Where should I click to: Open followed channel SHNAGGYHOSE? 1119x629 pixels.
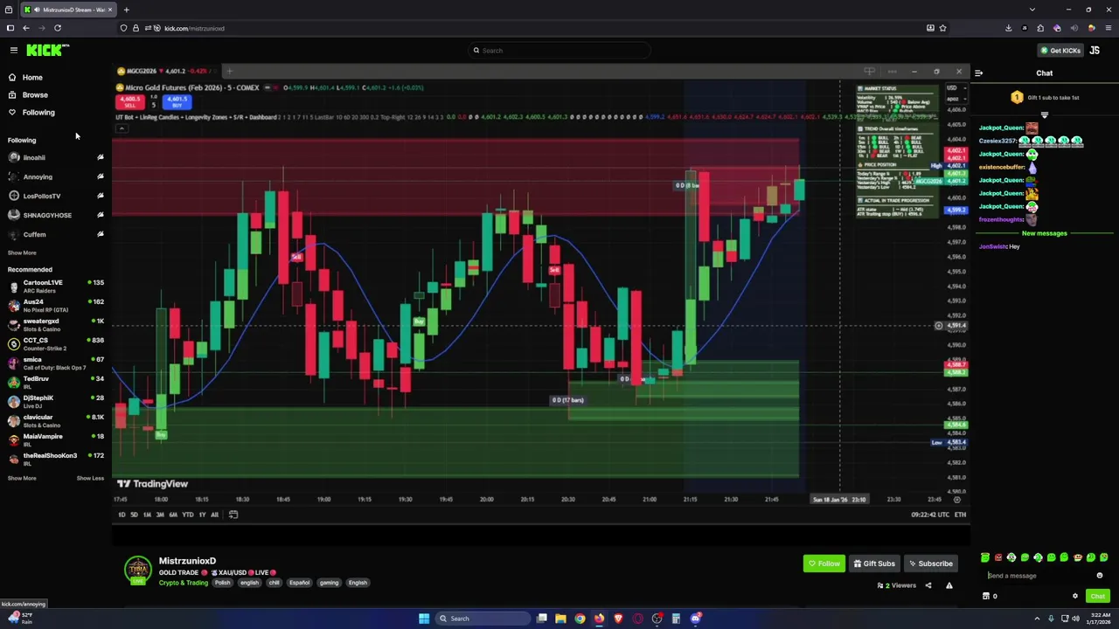(47, 215)
